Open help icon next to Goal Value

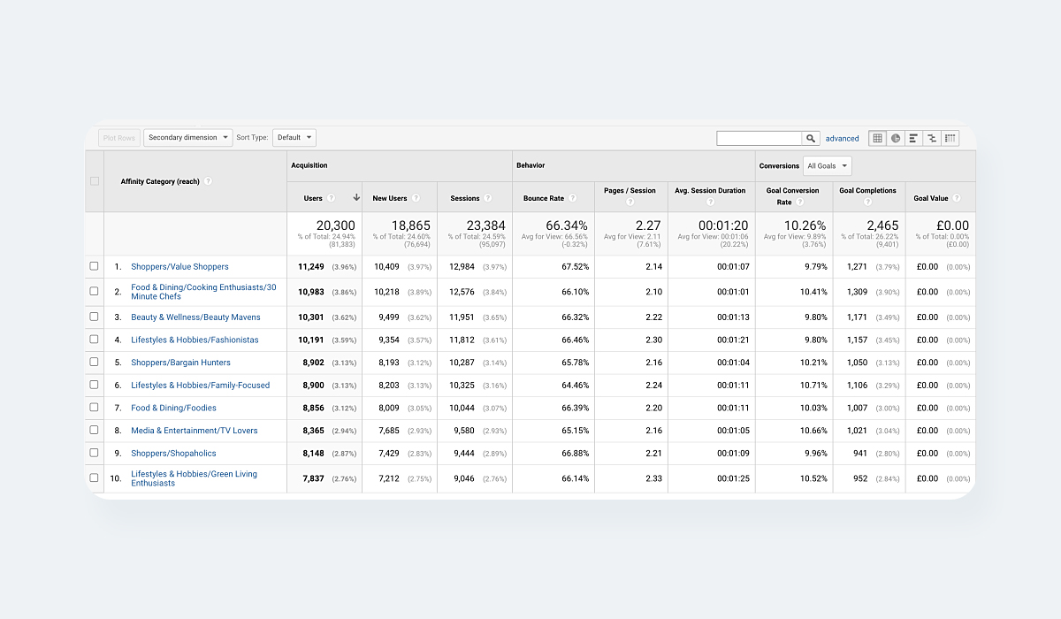(x=957, y=198)
